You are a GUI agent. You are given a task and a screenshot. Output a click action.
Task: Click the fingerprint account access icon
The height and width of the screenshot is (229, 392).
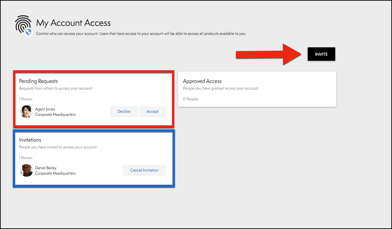(x=22, y=24)
